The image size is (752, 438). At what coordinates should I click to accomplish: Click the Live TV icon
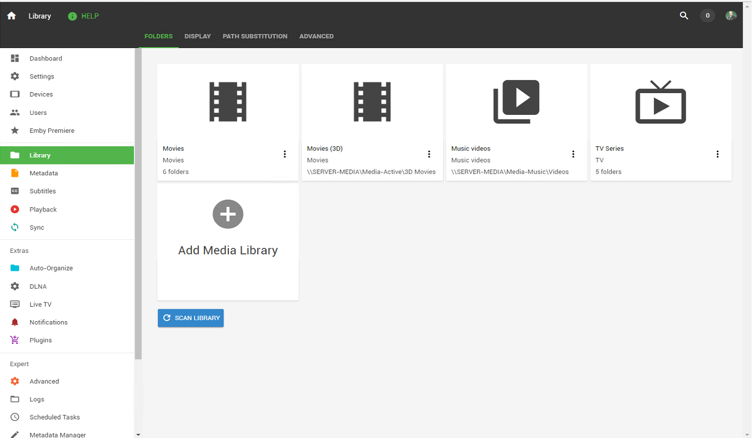point(15,305)
